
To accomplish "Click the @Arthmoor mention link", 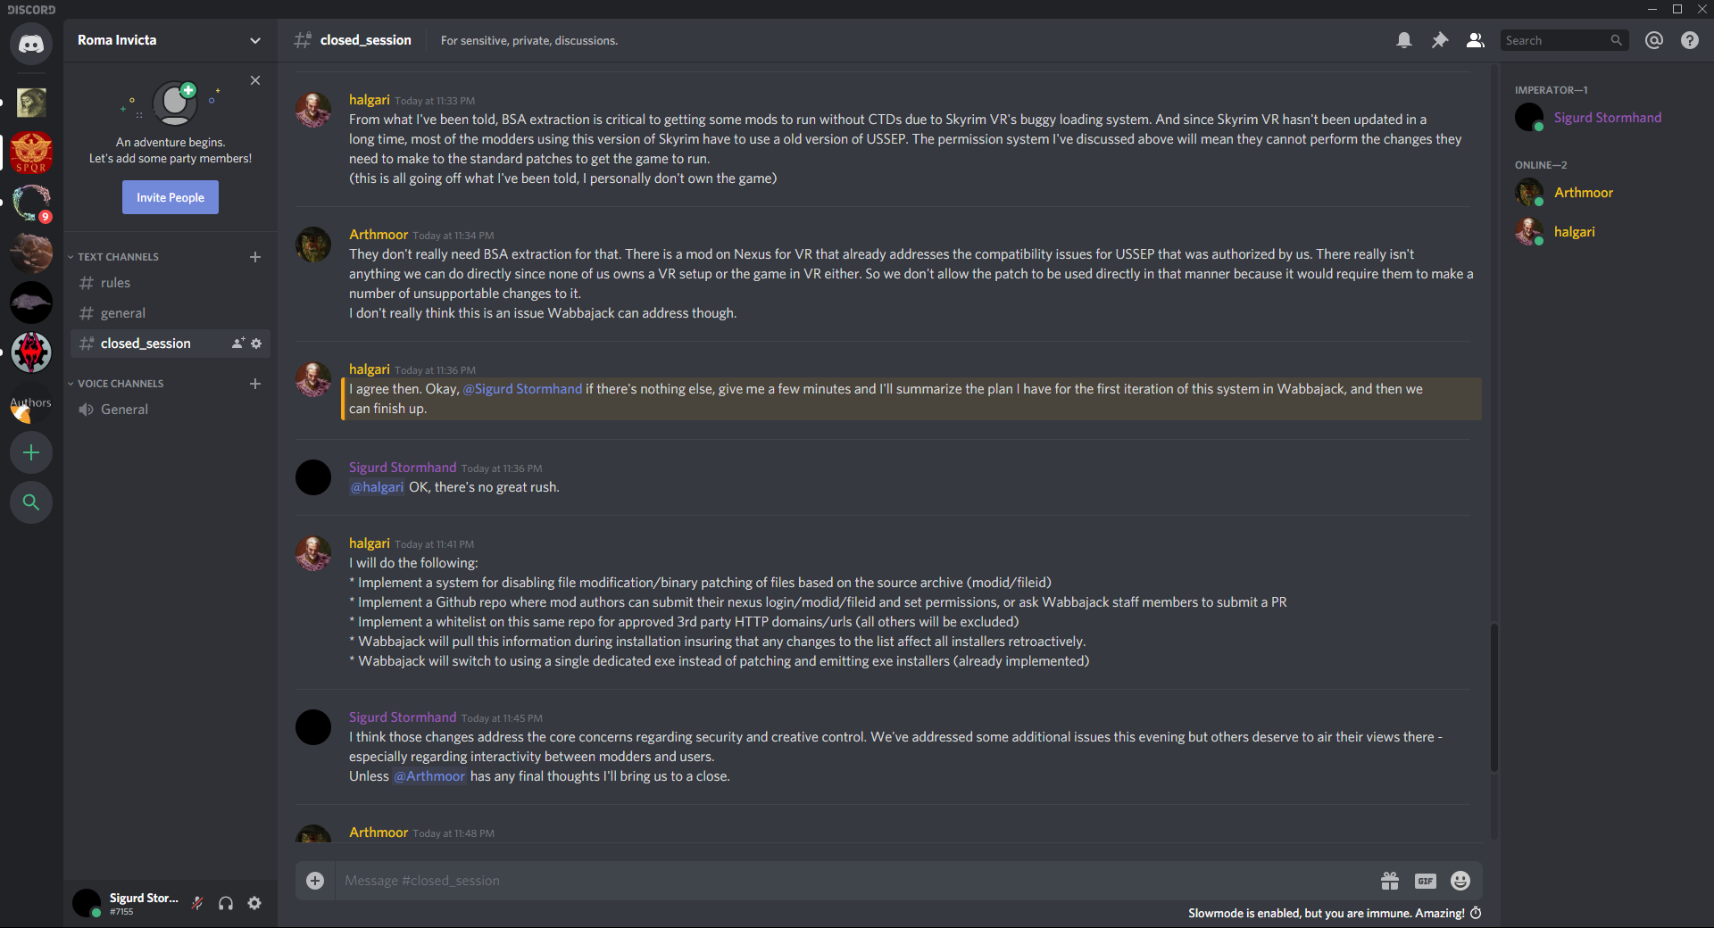I will click(429, 776).
